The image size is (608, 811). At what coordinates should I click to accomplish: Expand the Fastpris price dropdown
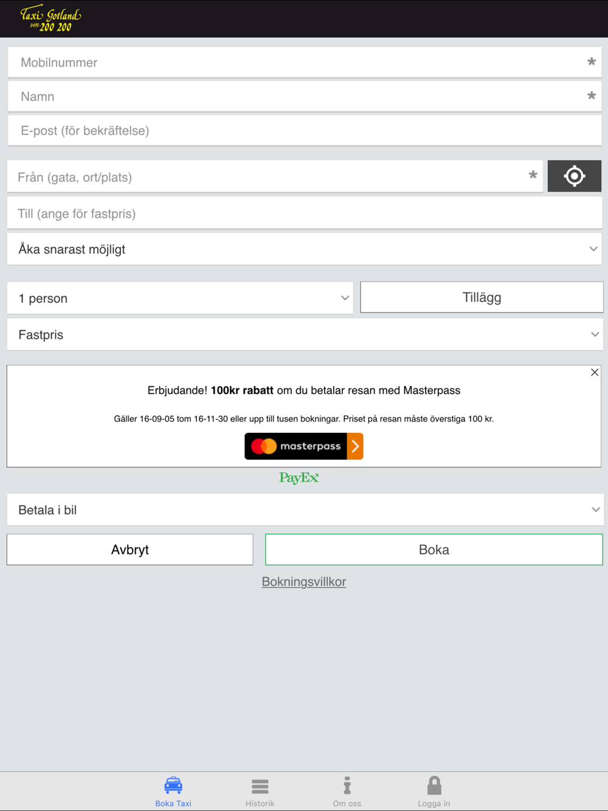(x=304, y=335)
